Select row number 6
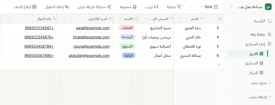The height and width of the screenshot is (105, 275). [218, 56]
